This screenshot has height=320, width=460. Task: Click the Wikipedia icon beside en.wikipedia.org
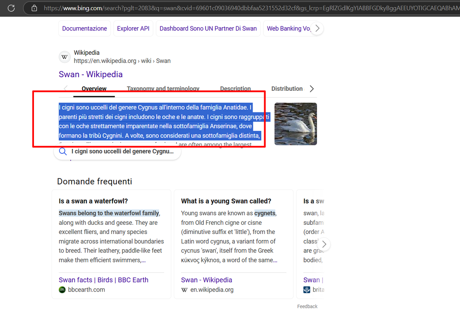point(185,290)
